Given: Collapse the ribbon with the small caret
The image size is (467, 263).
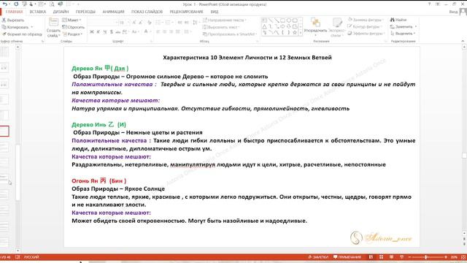Looking at the screenshot, I should click(x=463, y=41).
